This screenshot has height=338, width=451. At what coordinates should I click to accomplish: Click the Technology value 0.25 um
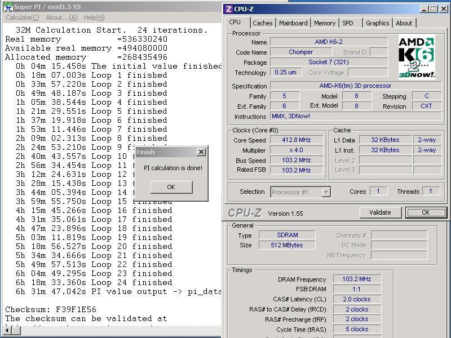click(x=286, y=72)
